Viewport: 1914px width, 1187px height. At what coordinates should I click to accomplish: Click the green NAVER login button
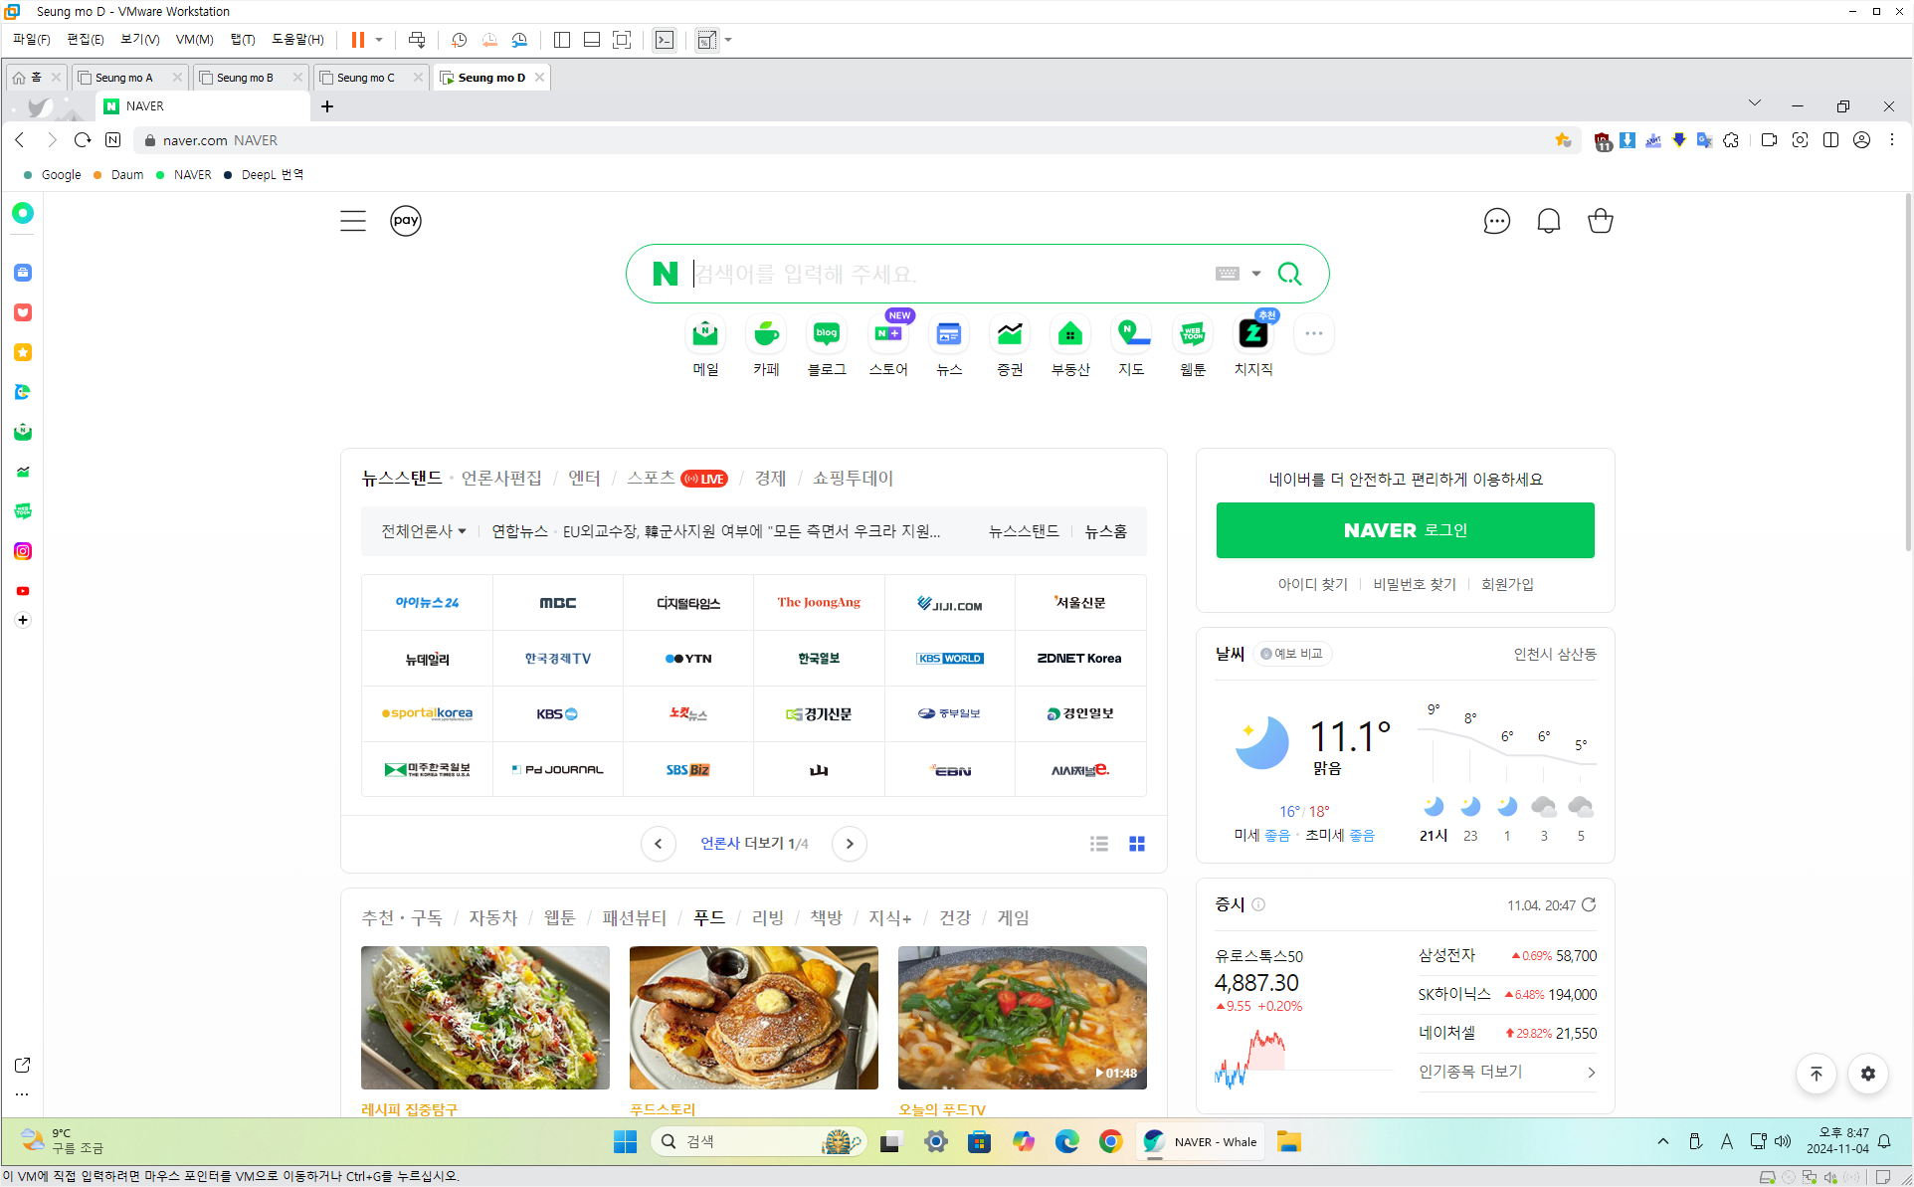point(1405,530)
